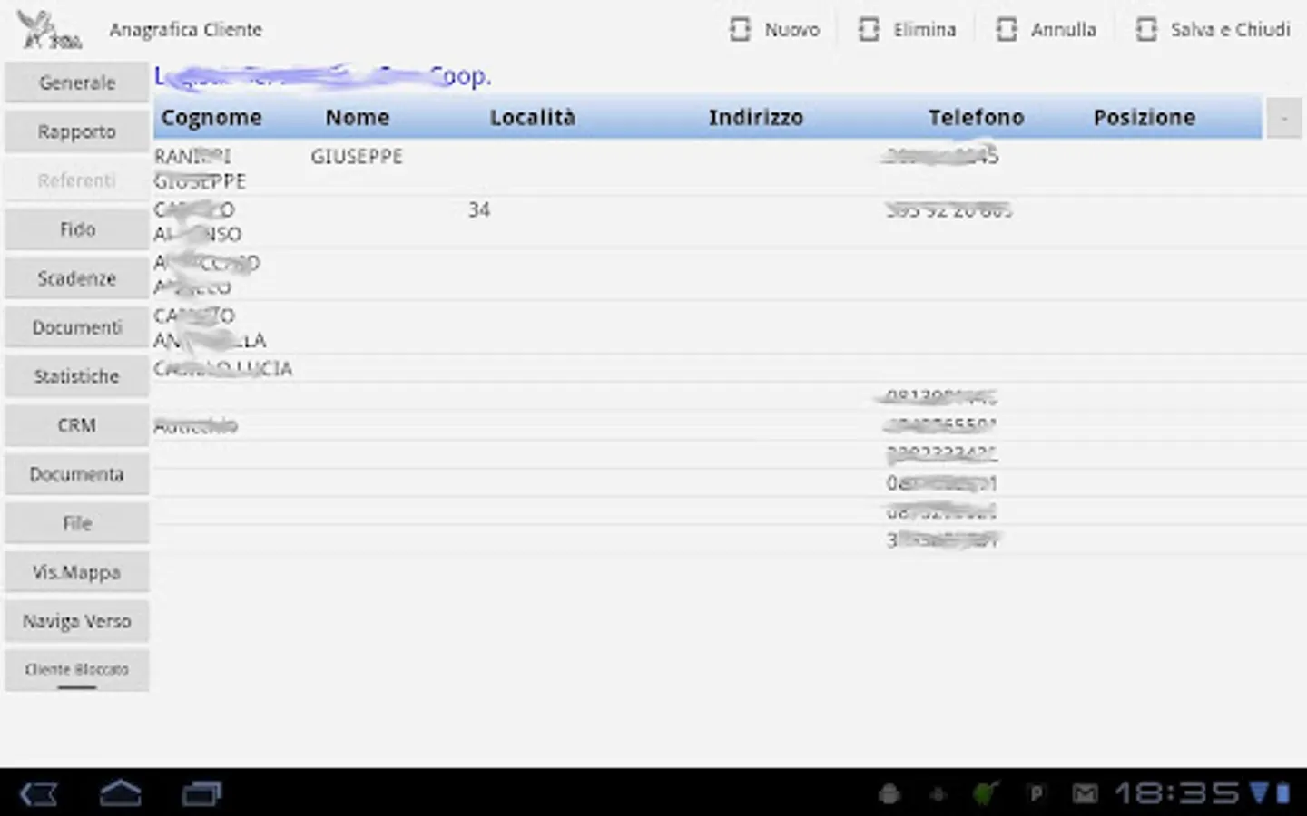This screenshot has height=816, width=1307.
Task: Click the Salva e Chiudi icon
Action: (x=1146, y=30)
